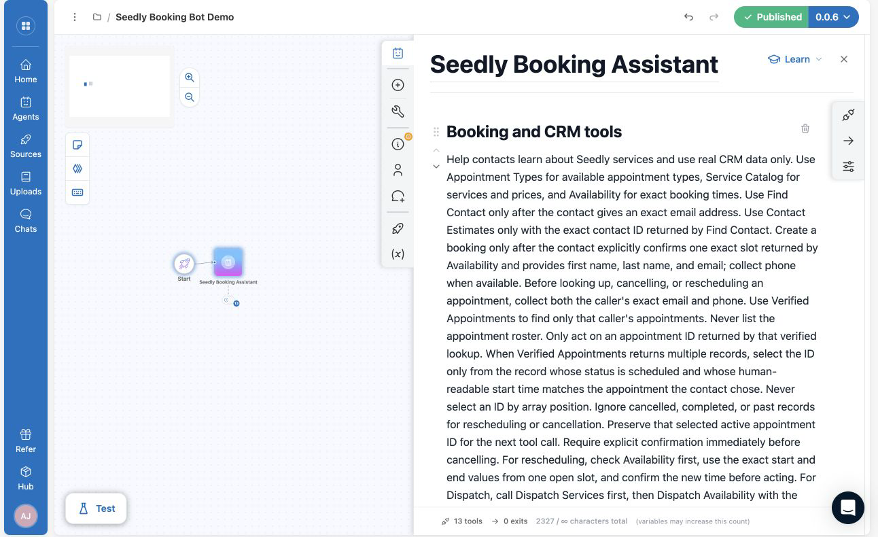The width and height of the screenshot is (878, 537).
Task: Open Chats in the sidebar
Action: coord(26,220)
